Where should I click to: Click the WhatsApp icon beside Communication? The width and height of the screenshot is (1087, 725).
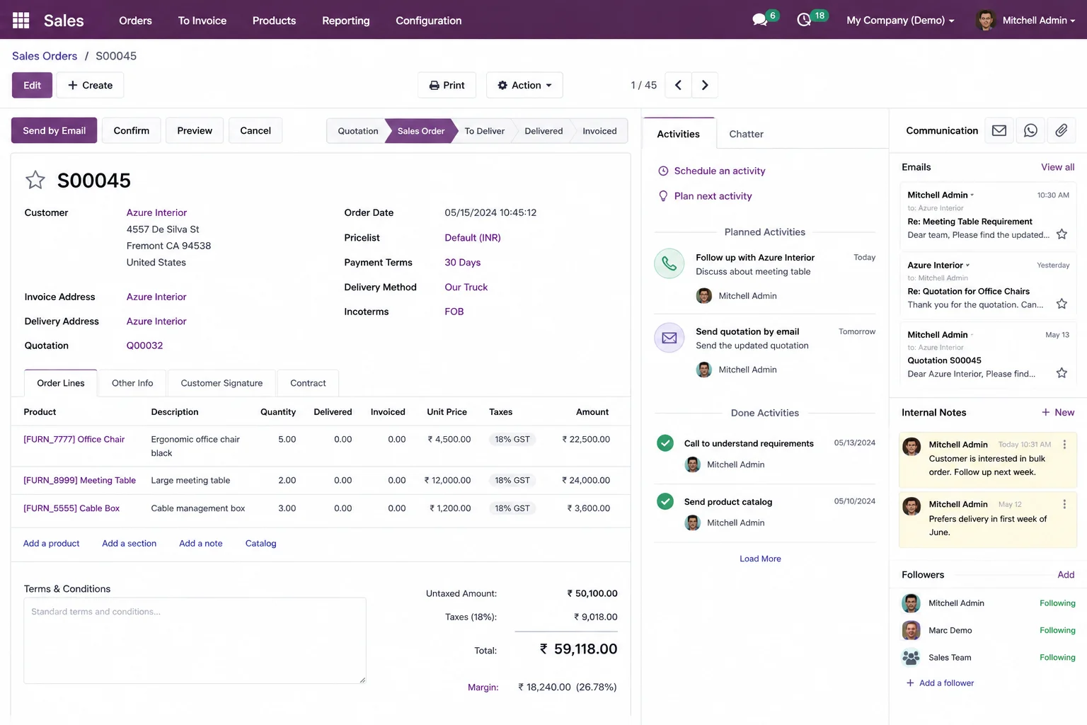pos(1030,130)
